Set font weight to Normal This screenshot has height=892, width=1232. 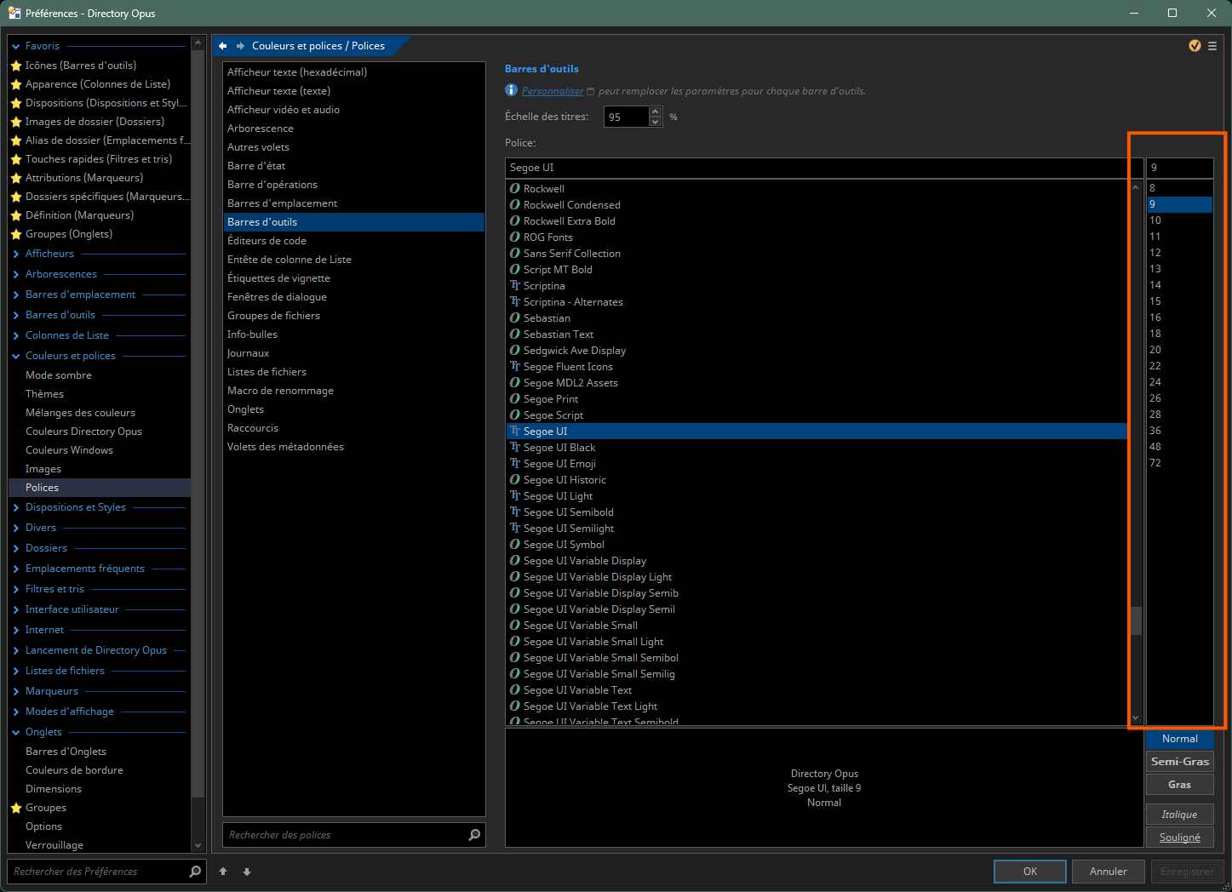pyautogui.click(x=1179, y=739)
